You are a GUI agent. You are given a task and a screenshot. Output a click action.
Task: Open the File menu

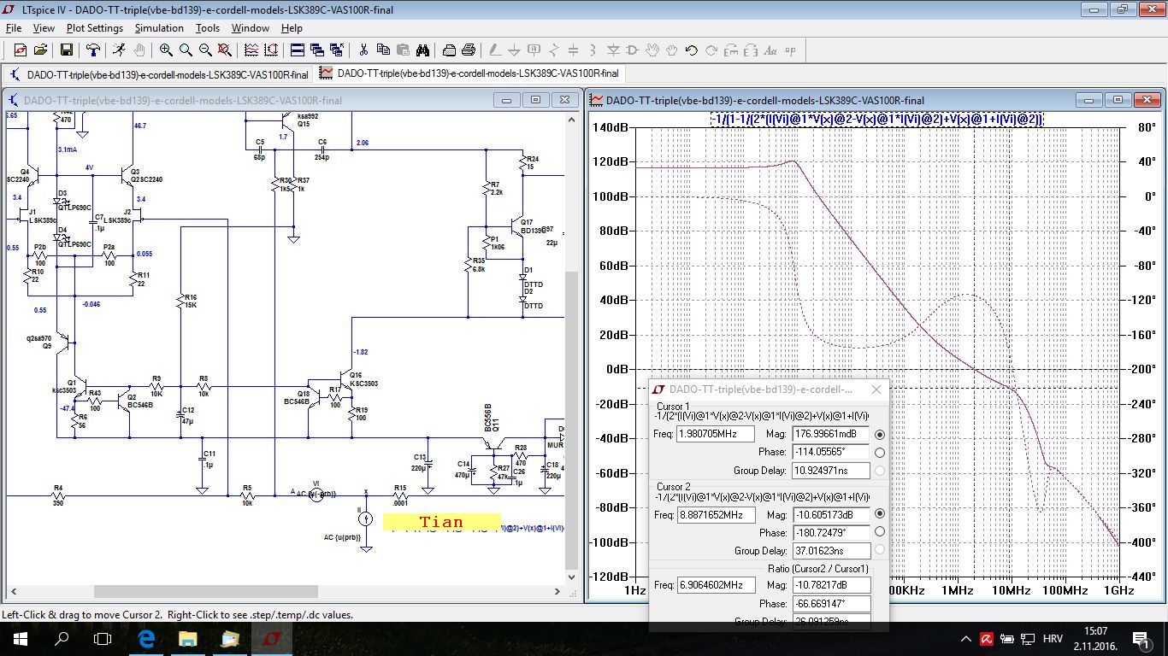tap(13, 28)
